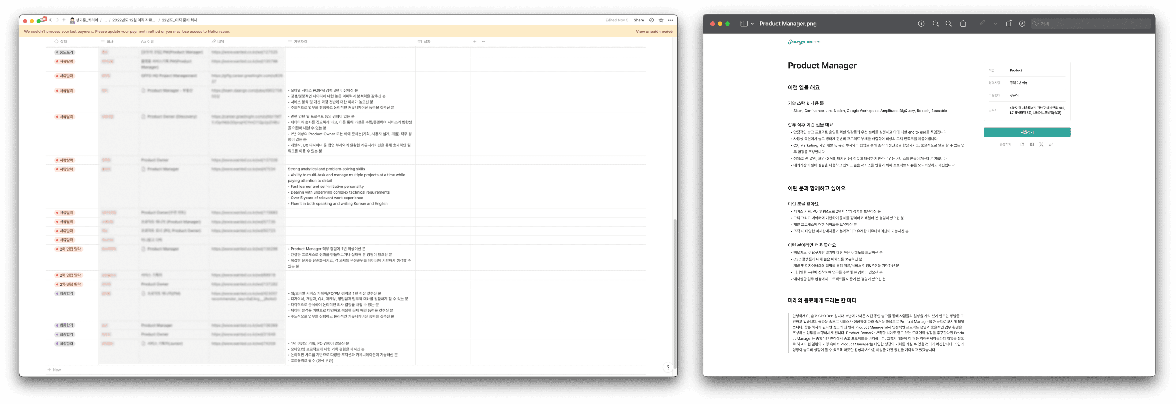The height and width of the screenshot is (404, 1176).
Task: Zoom out the Product Manager image
Action: (x=935, y=24)
